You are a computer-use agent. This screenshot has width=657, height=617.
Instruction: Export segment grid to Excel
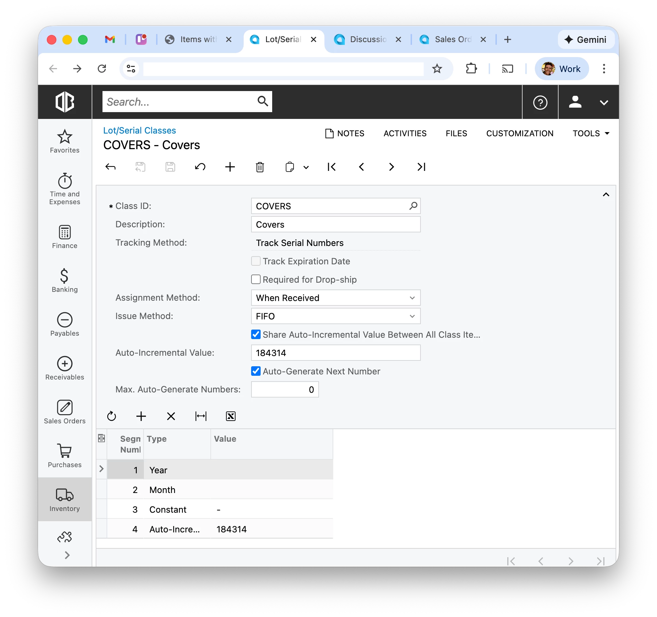click(x=230, y=416)
